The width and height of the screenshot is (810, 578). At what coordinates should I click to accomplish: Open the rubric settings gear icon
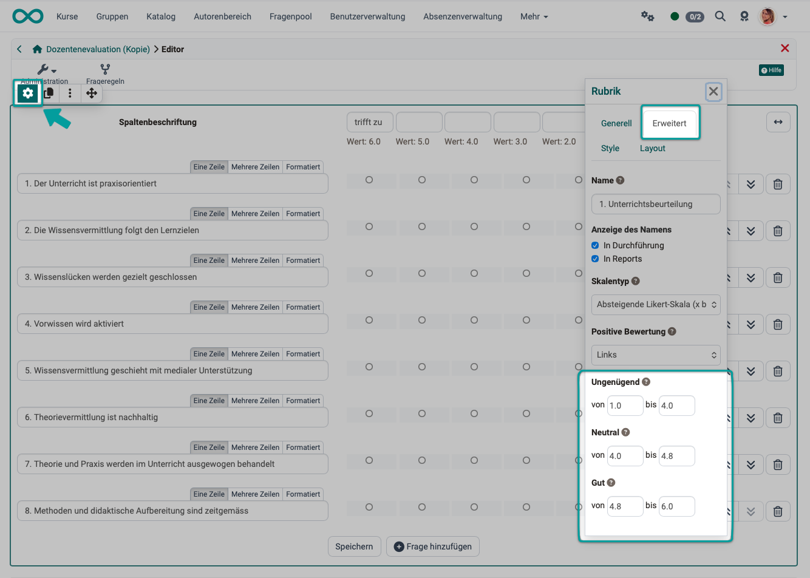click(x=28, y=93)
